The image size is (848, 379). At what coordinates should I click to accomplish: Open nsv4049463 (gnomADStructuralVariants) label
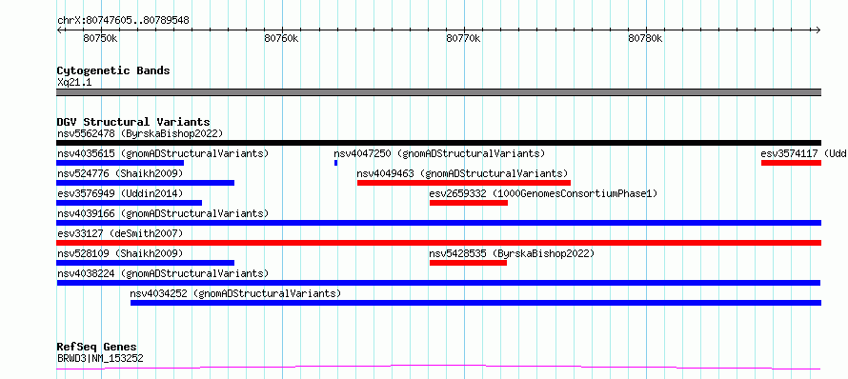pyautogui.click(x=462, y=173)
